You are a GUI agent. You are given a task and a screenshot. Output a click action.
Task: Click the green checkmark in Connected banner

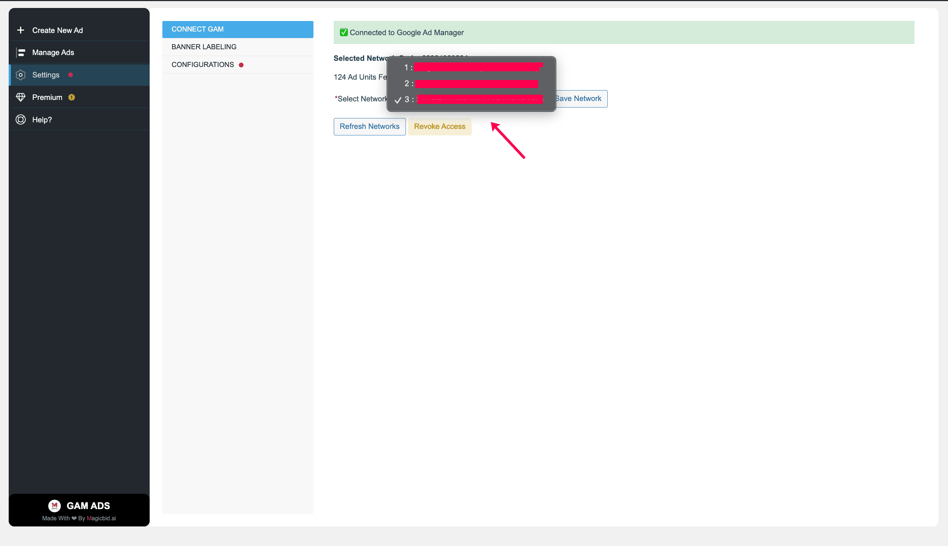point(344,32)
